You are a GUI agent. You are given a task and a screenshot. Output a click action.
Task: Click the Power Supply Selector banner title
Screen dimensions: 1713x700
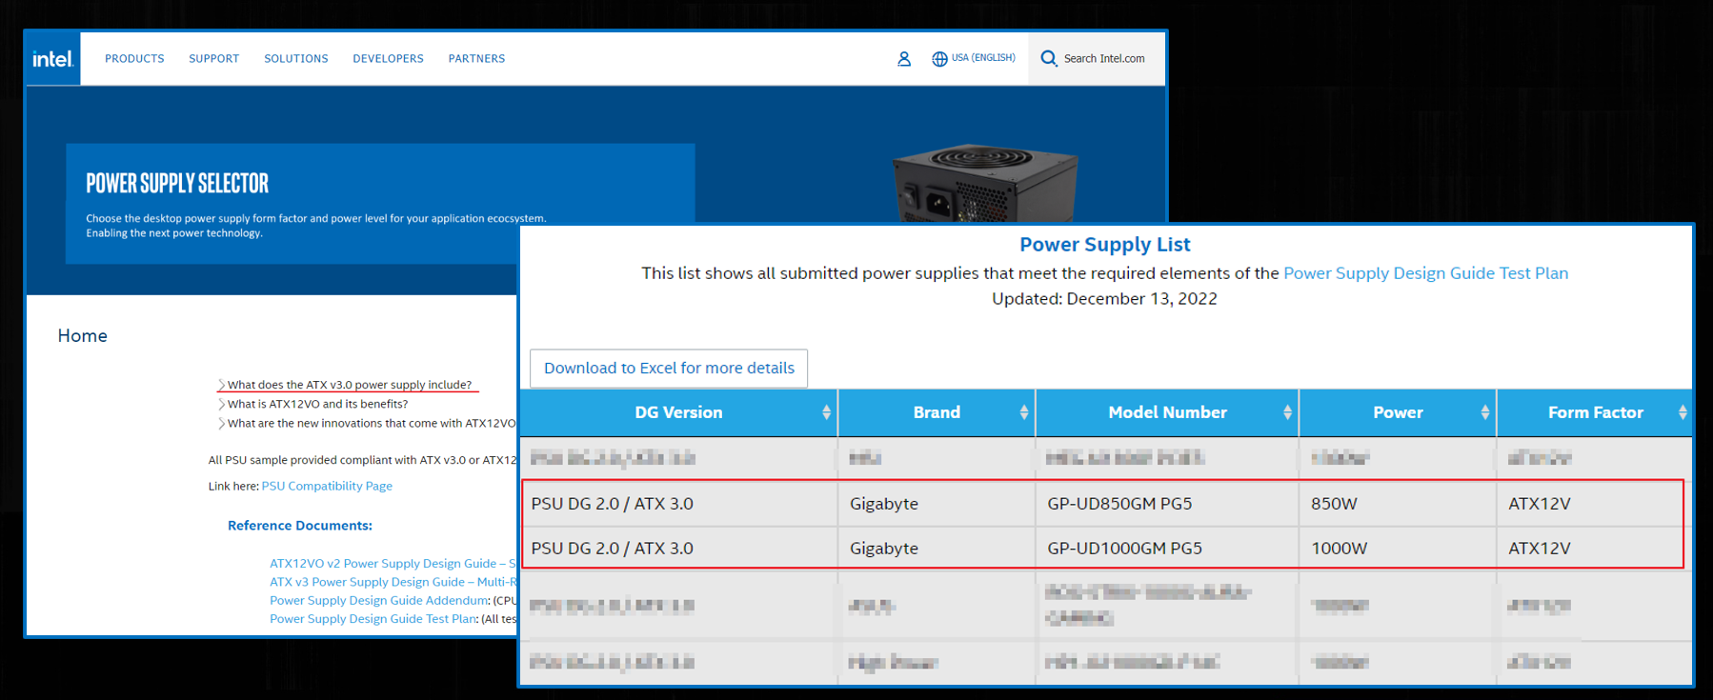pos(177,183)
